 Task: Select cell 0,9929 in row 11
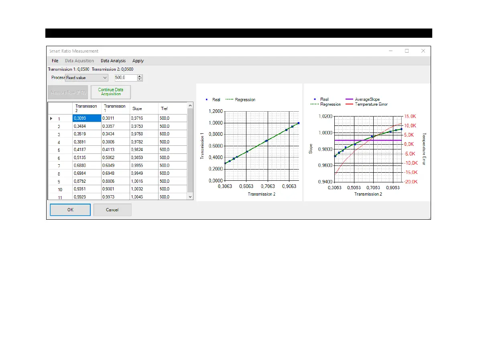click(x=87, y=197)
